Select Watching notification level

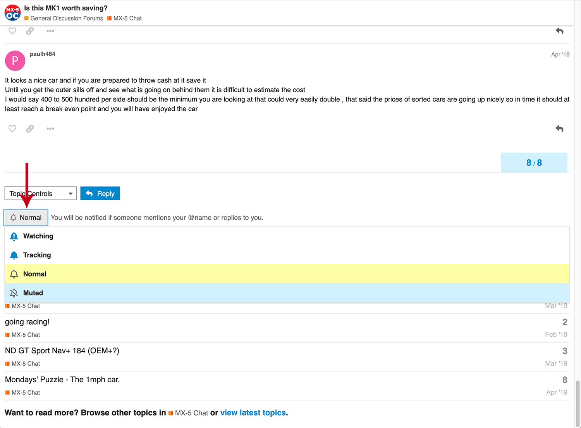click(x=38, y=236)
